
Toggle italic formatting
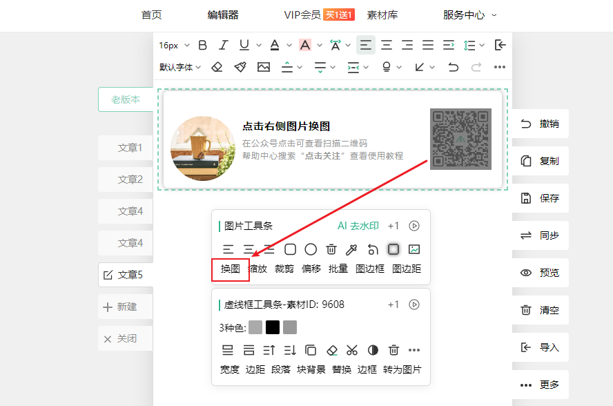(223, 45)
